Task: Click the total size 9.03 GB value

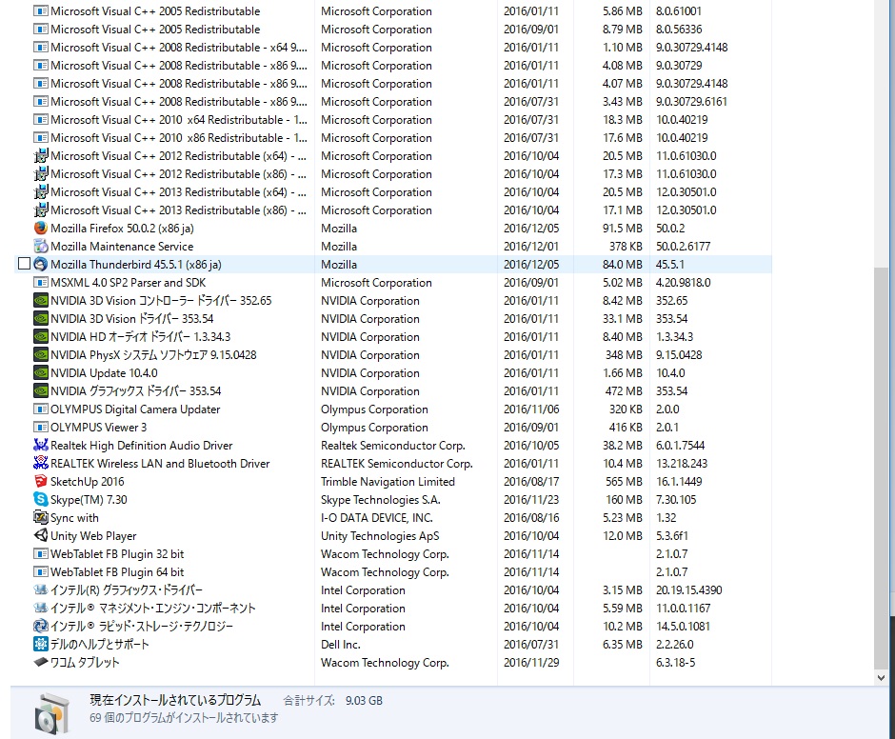Action: [364, 701]
